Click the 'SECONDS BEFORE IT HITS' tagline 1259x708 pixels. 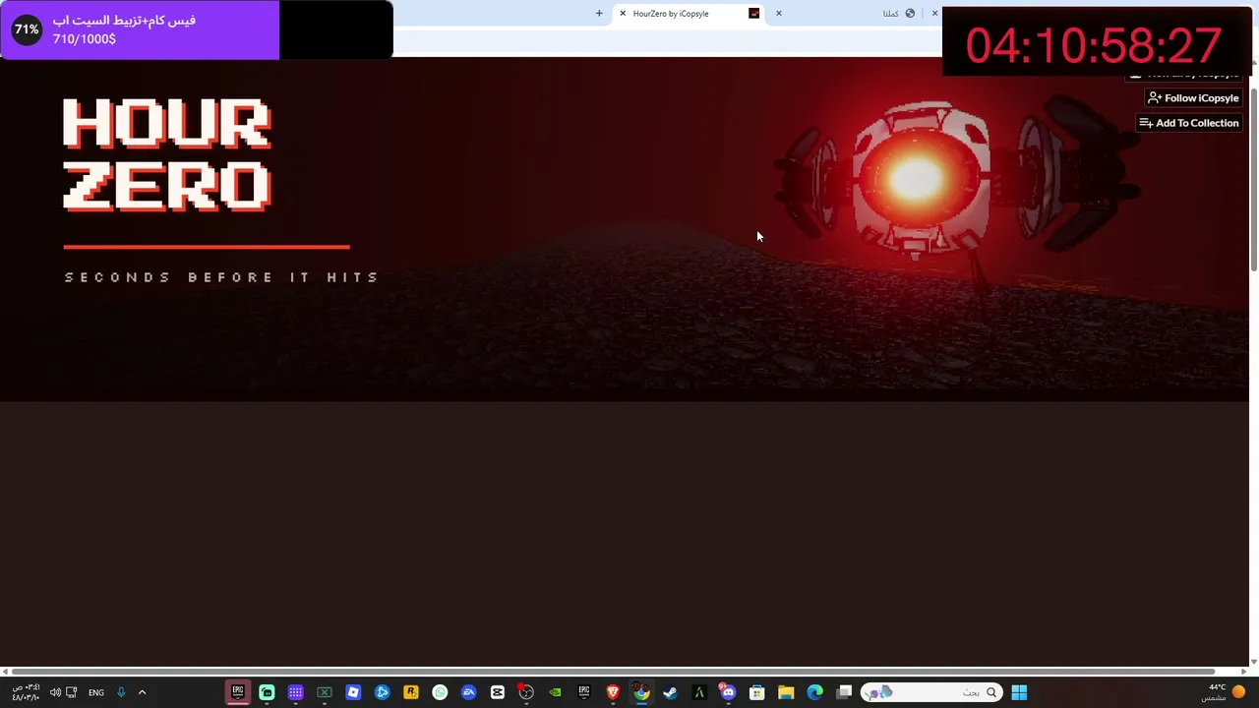click(222, 277)
